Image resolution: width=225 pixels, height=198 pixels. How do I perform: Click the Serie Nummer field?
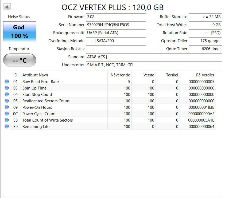[x=116, y=25]
